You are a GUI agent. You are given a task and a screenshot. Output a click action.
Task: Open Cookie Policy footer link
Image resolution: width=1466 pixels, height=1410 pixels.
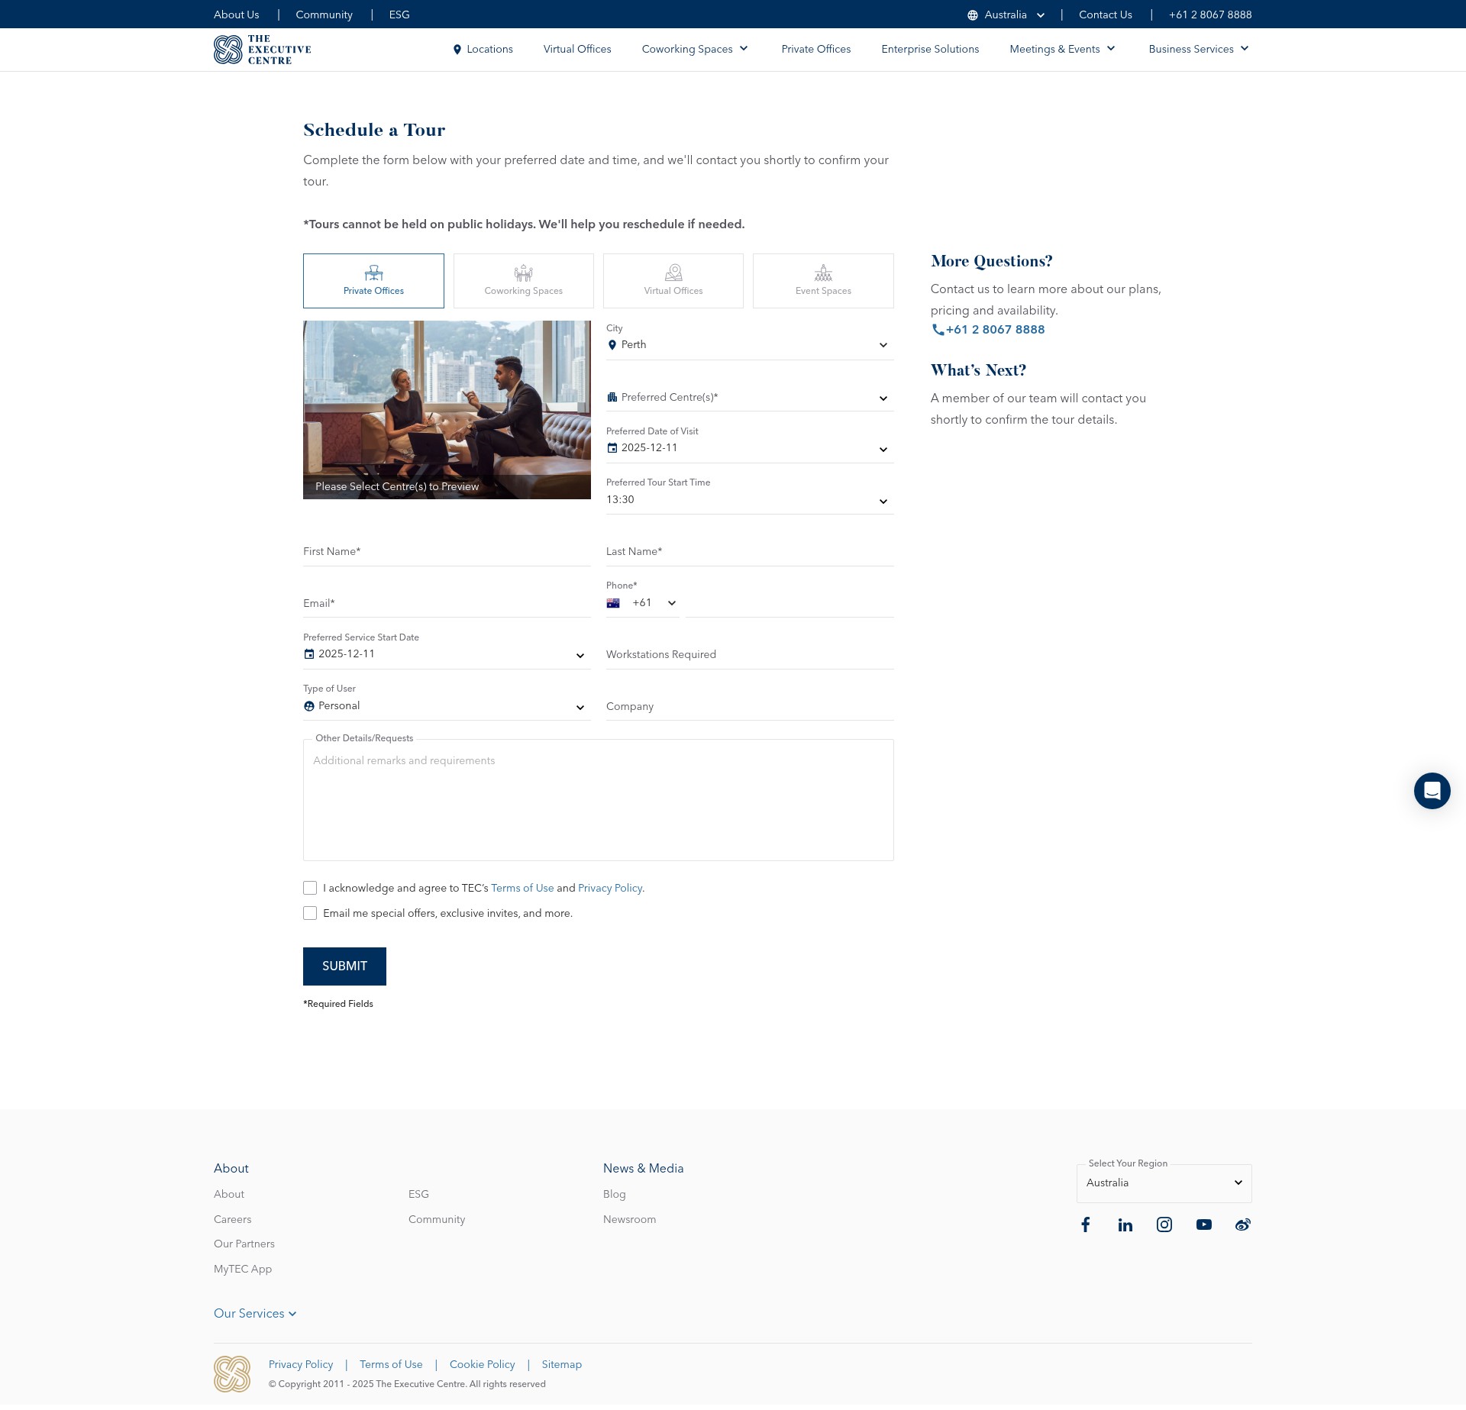(482, 1365)
